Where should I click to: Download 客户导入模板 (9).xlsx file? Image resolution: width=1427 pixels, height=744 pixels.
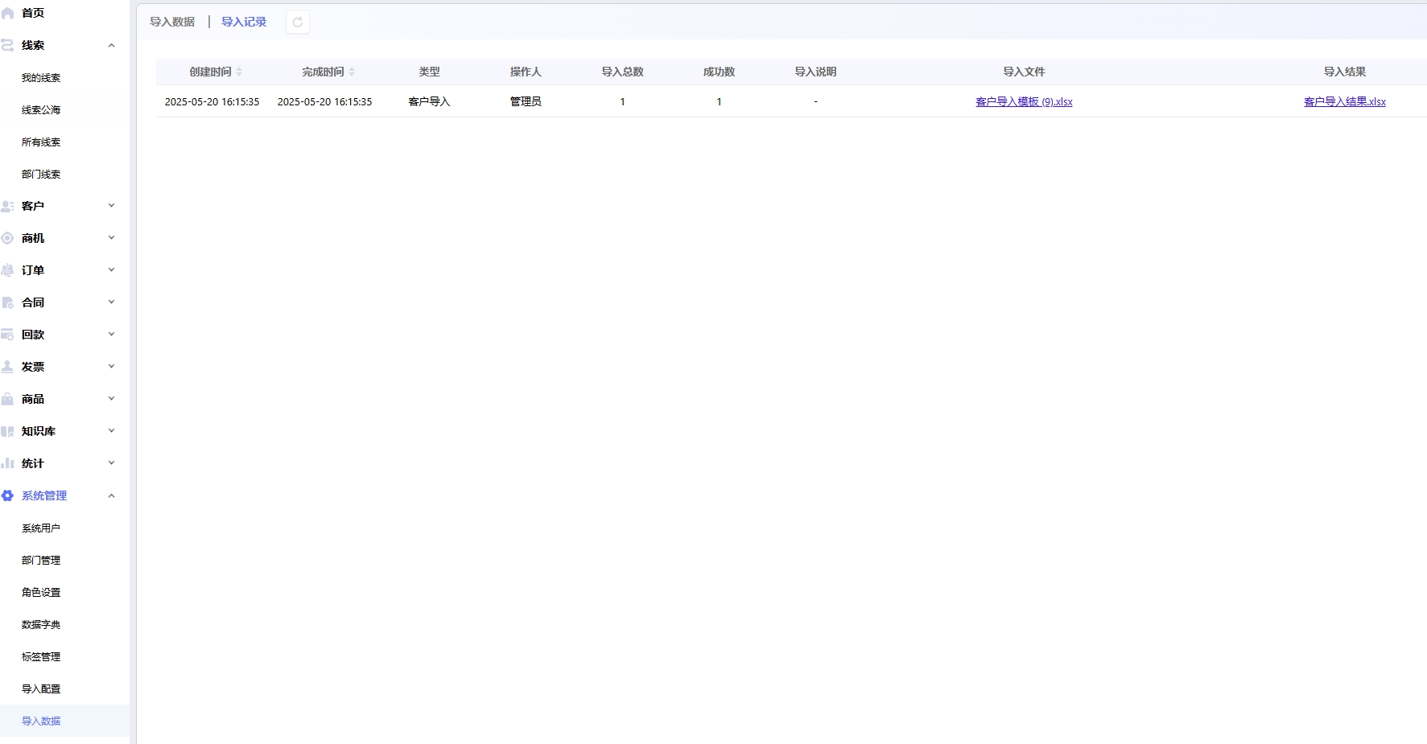click(1024, 102)
